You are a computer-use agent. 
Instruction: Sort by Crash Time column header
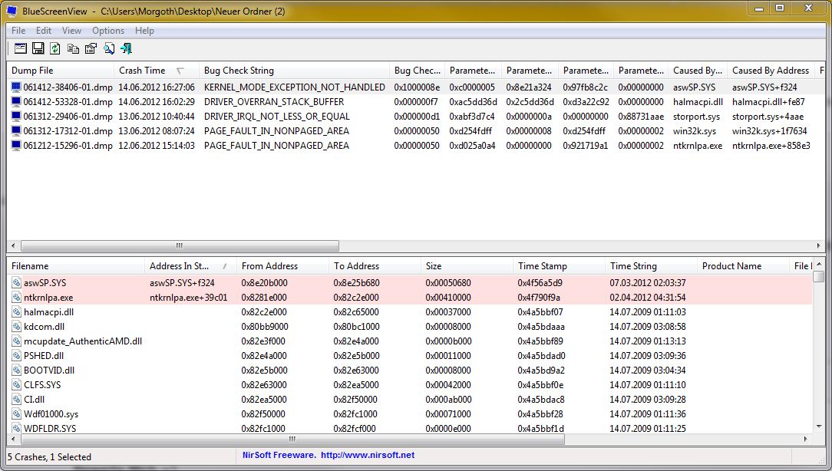(x=157, y=71)
